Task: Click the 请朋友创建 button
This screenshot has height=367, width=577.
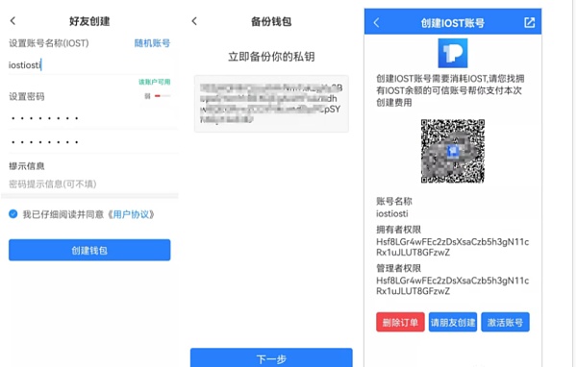Action: click(x=453, y=322)
